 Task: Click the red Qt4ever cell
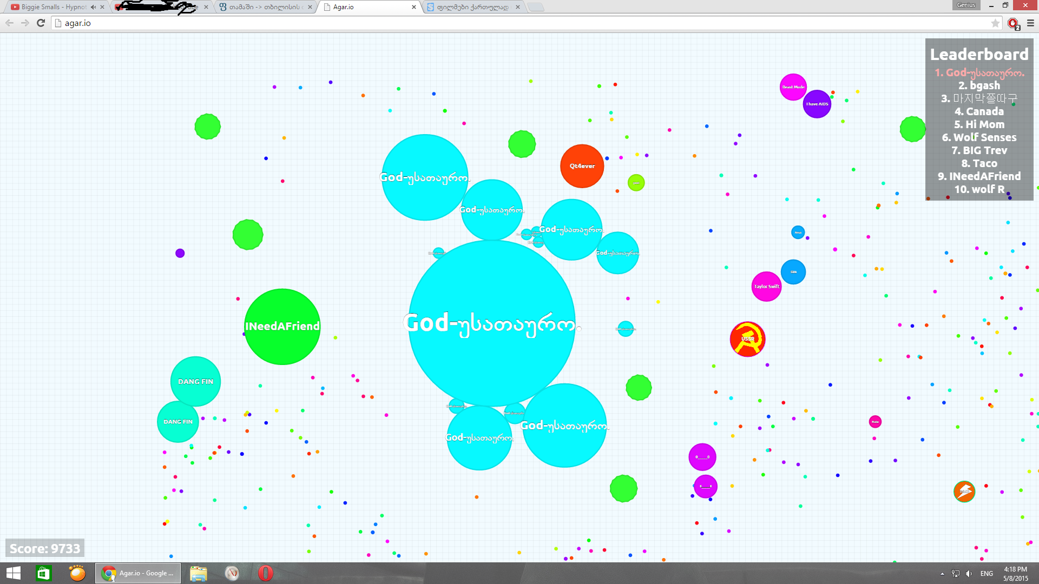pyautogui.click(x=582, y=166)
